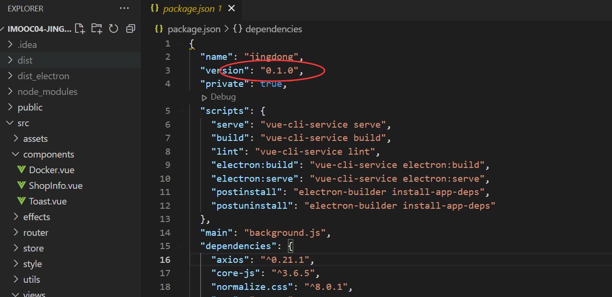This screenshot has height=297, width=612.
Task: Collapse the components folder
Action: pyautogui.click(x=16, y=154)
